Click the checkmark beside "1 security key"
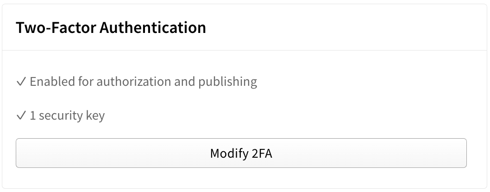The image size is (490, 192). pos(20,116)
